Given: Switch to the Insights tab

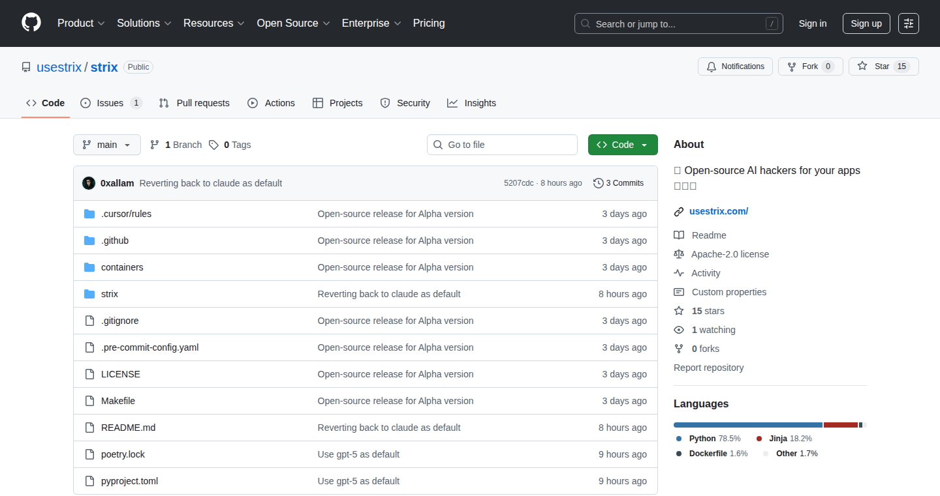Looking at the screenshot, I should pos(471,103).
